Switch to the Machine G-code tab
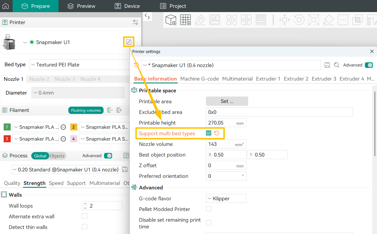Viewport: 377px width, 234px height. pos(199,79)
